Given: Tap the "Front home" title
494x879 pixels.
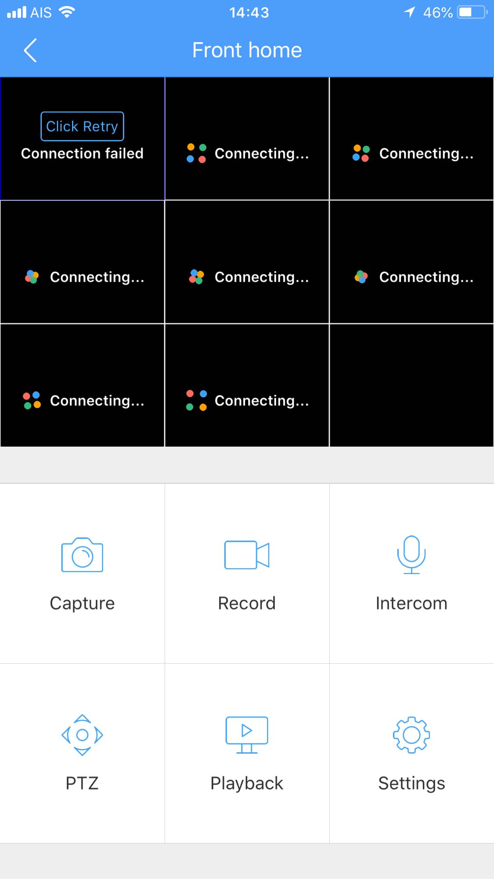Looking at the screenshot, I should 247,50.
